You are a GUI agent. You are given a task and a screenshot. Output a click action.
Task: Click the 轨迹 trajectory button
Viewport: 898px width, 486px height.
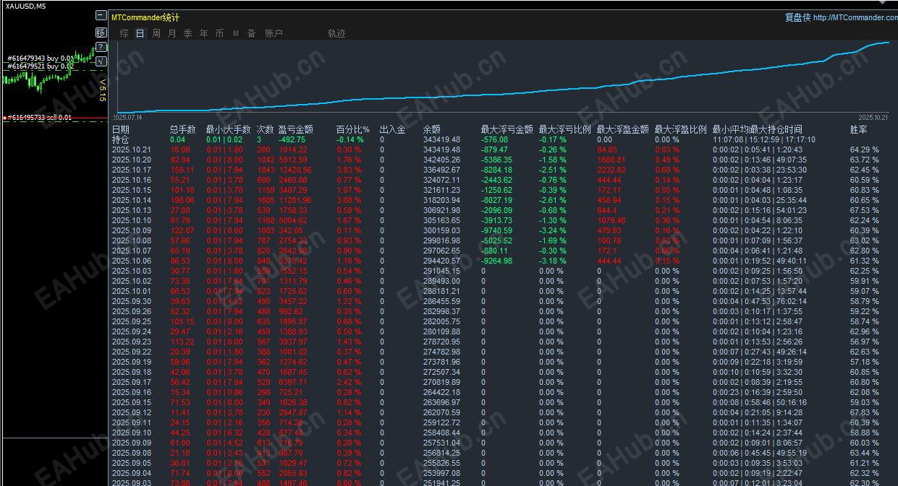336,33
